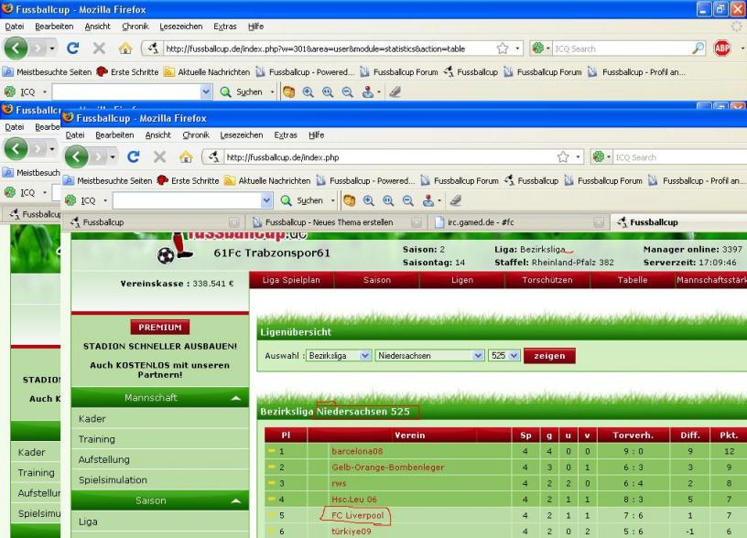Open the 'FC Liverpool' team link
Image resolution: width=747 pixels, height=538 pixels.
(x=357, y=516)
